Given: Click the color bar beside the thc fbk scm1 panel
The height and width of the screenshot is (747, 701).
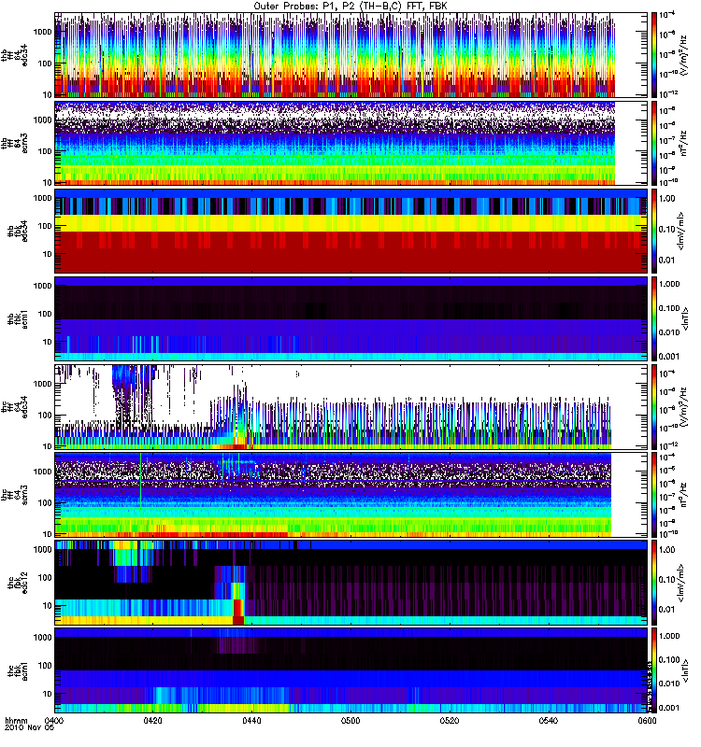Looking at the screenshot, I should coord(654,670).
